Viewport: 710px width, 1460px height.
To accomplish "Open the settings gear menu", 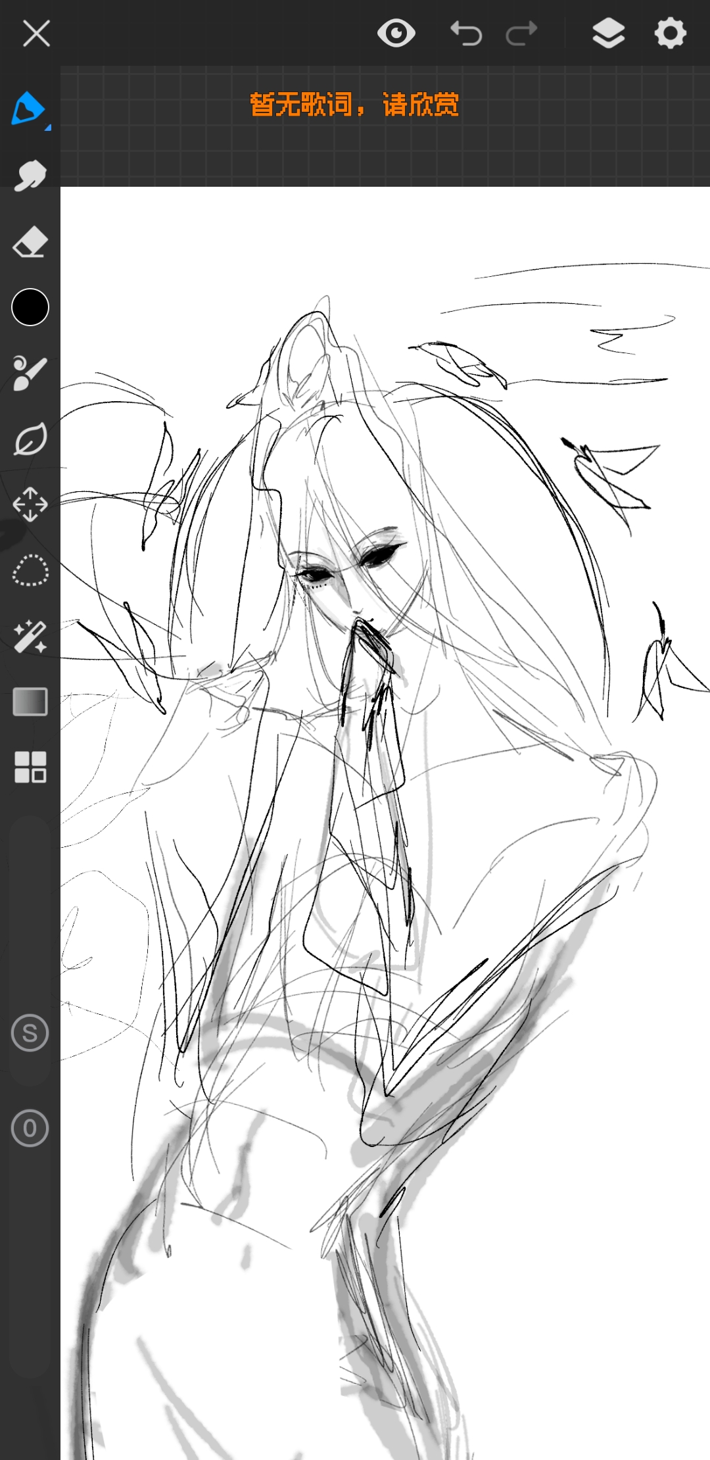I will point(671,33).
